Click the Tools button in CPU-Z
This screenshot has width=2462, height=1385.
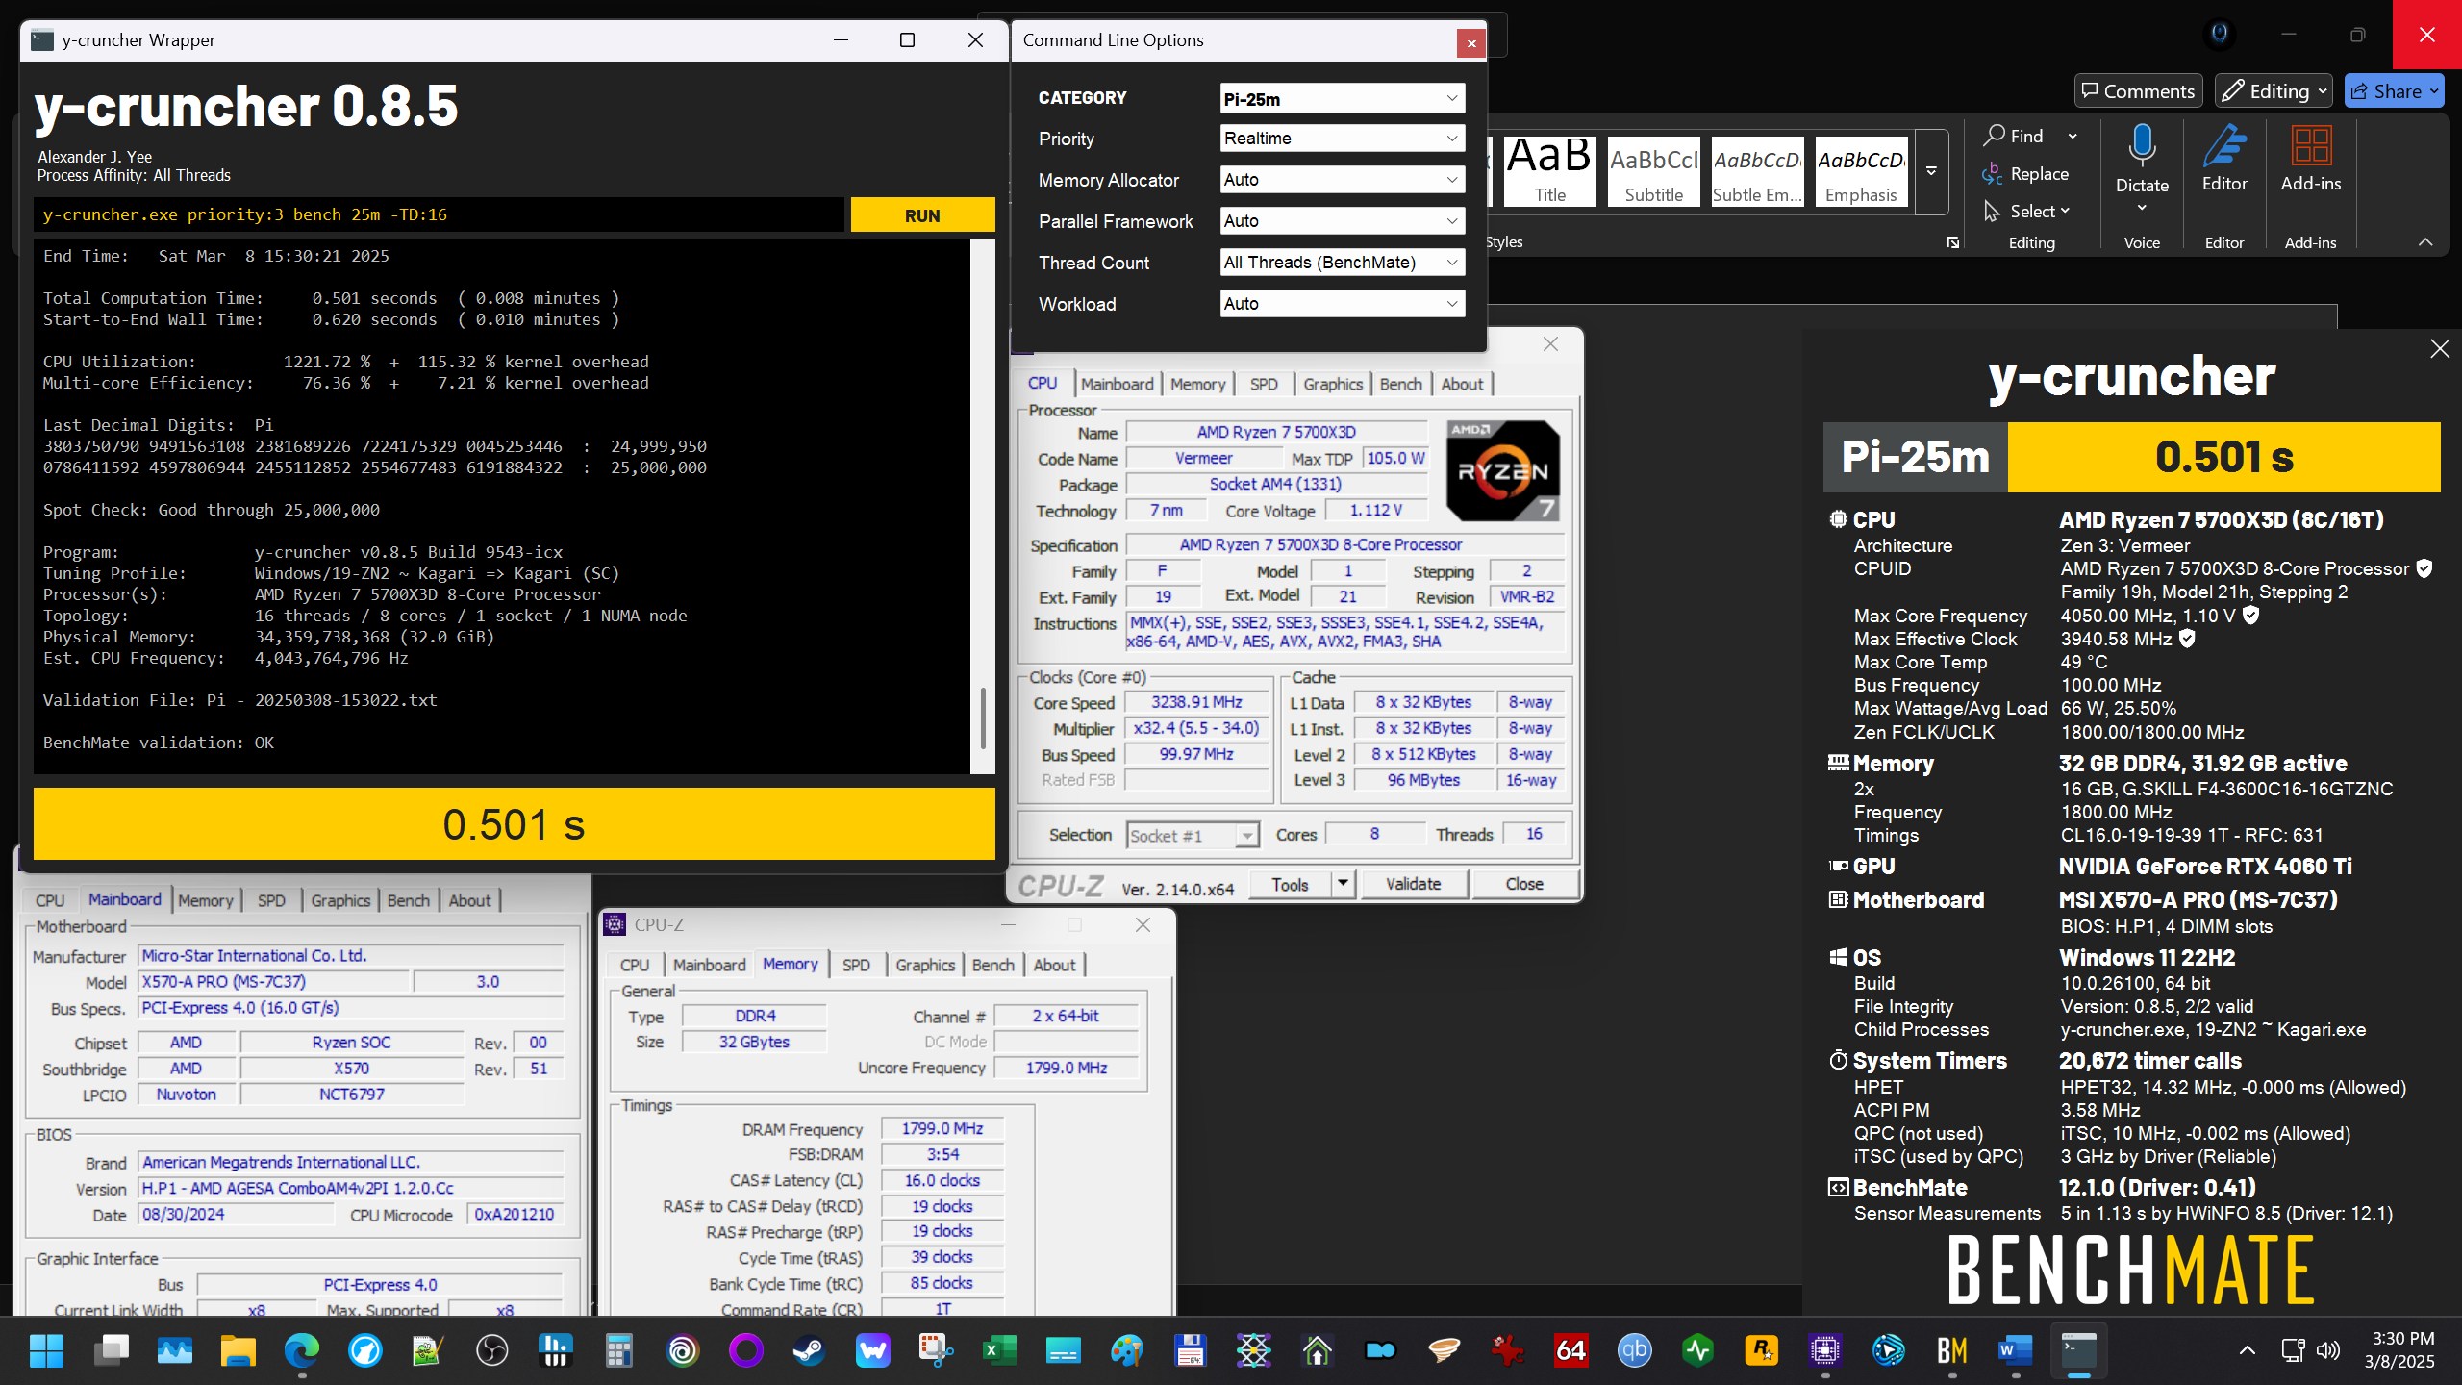coord(1290,884)
